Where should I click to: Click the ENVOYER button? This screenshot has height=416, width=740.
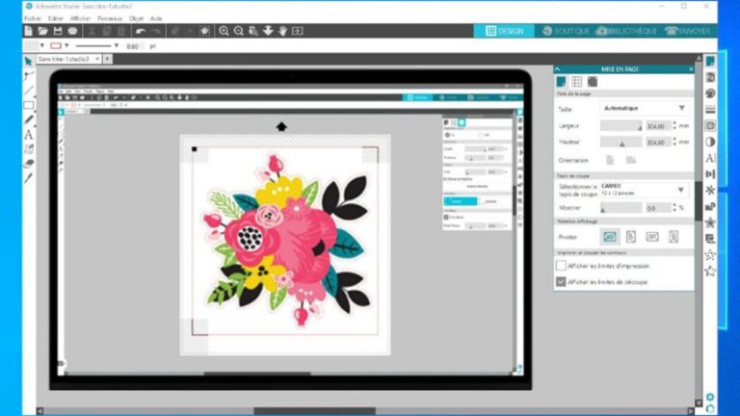pos(687,31)
